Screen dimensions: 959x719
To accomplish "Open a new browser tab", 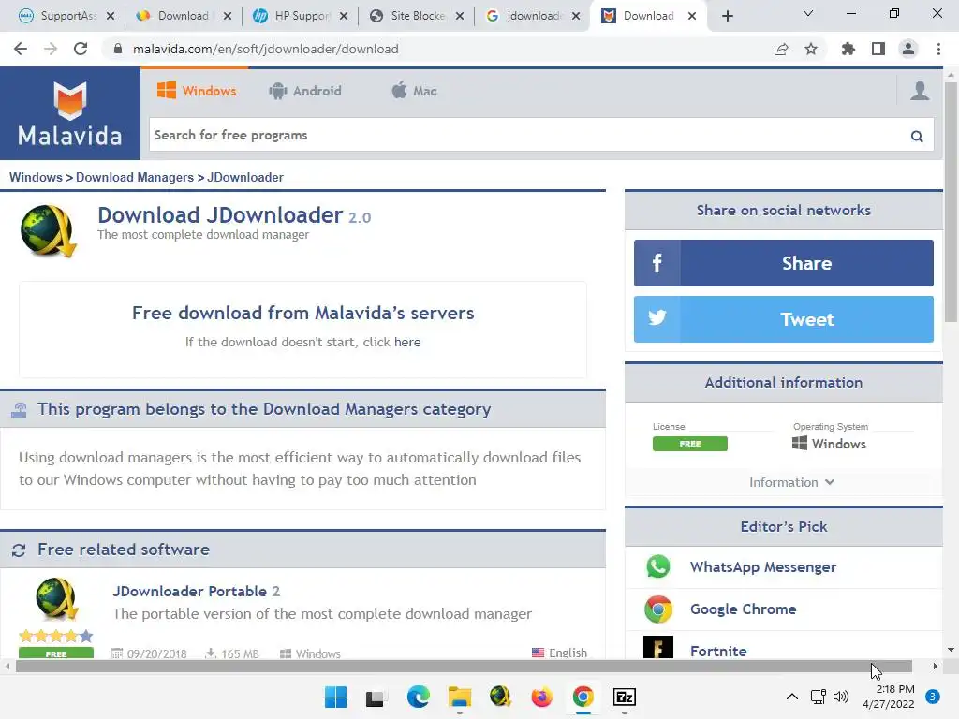I will click(727, 16).
